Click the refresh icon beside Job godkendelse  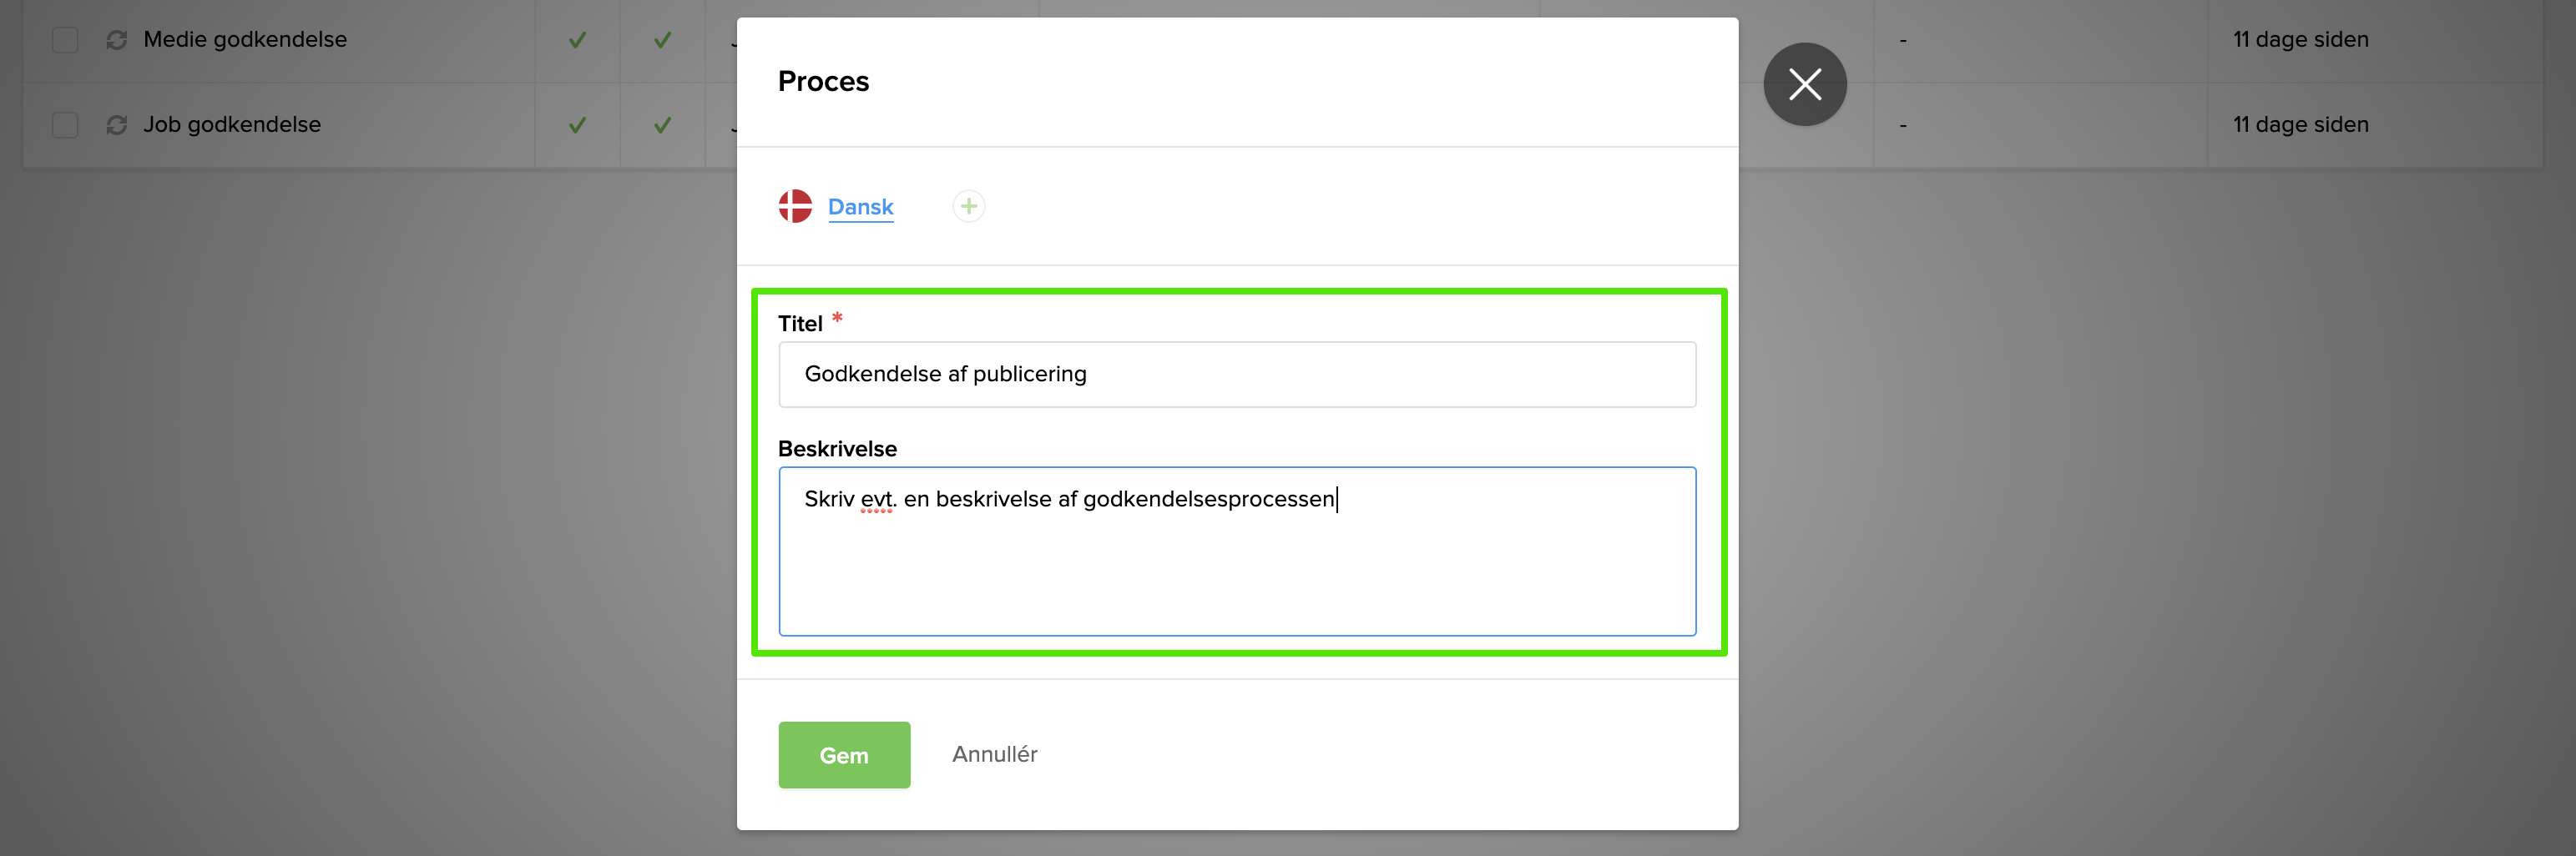[117, 125]
